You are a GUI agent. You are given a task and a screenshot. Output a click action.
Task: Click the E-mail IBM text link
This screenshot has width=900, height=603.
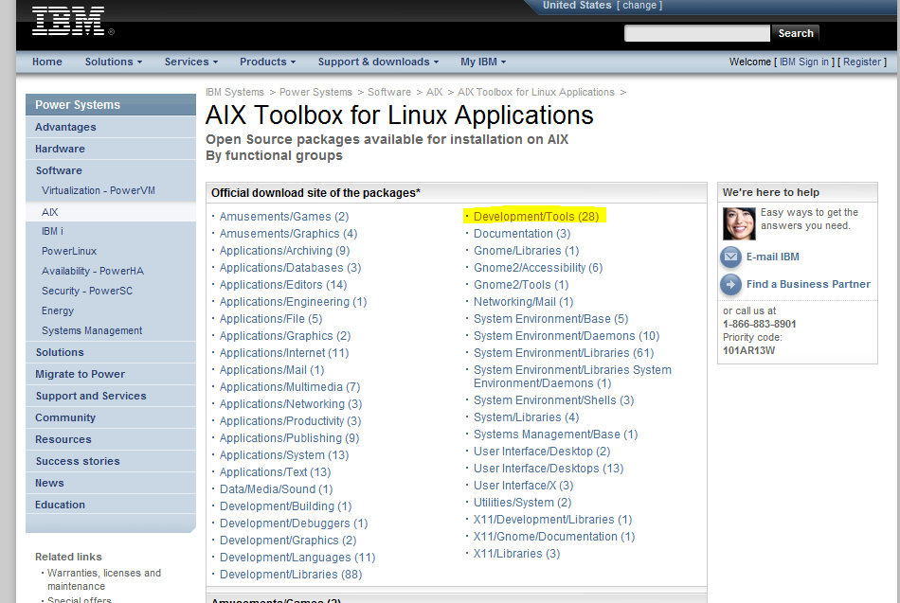pyautogui.click(x=772, y=257)
